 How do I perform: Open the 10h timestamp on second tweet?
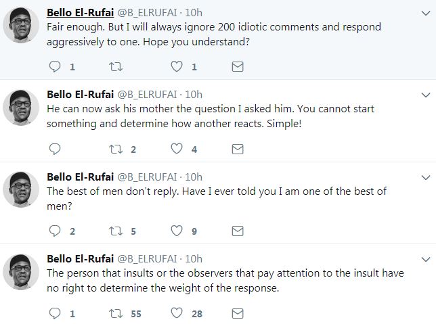tap(194, 95)
